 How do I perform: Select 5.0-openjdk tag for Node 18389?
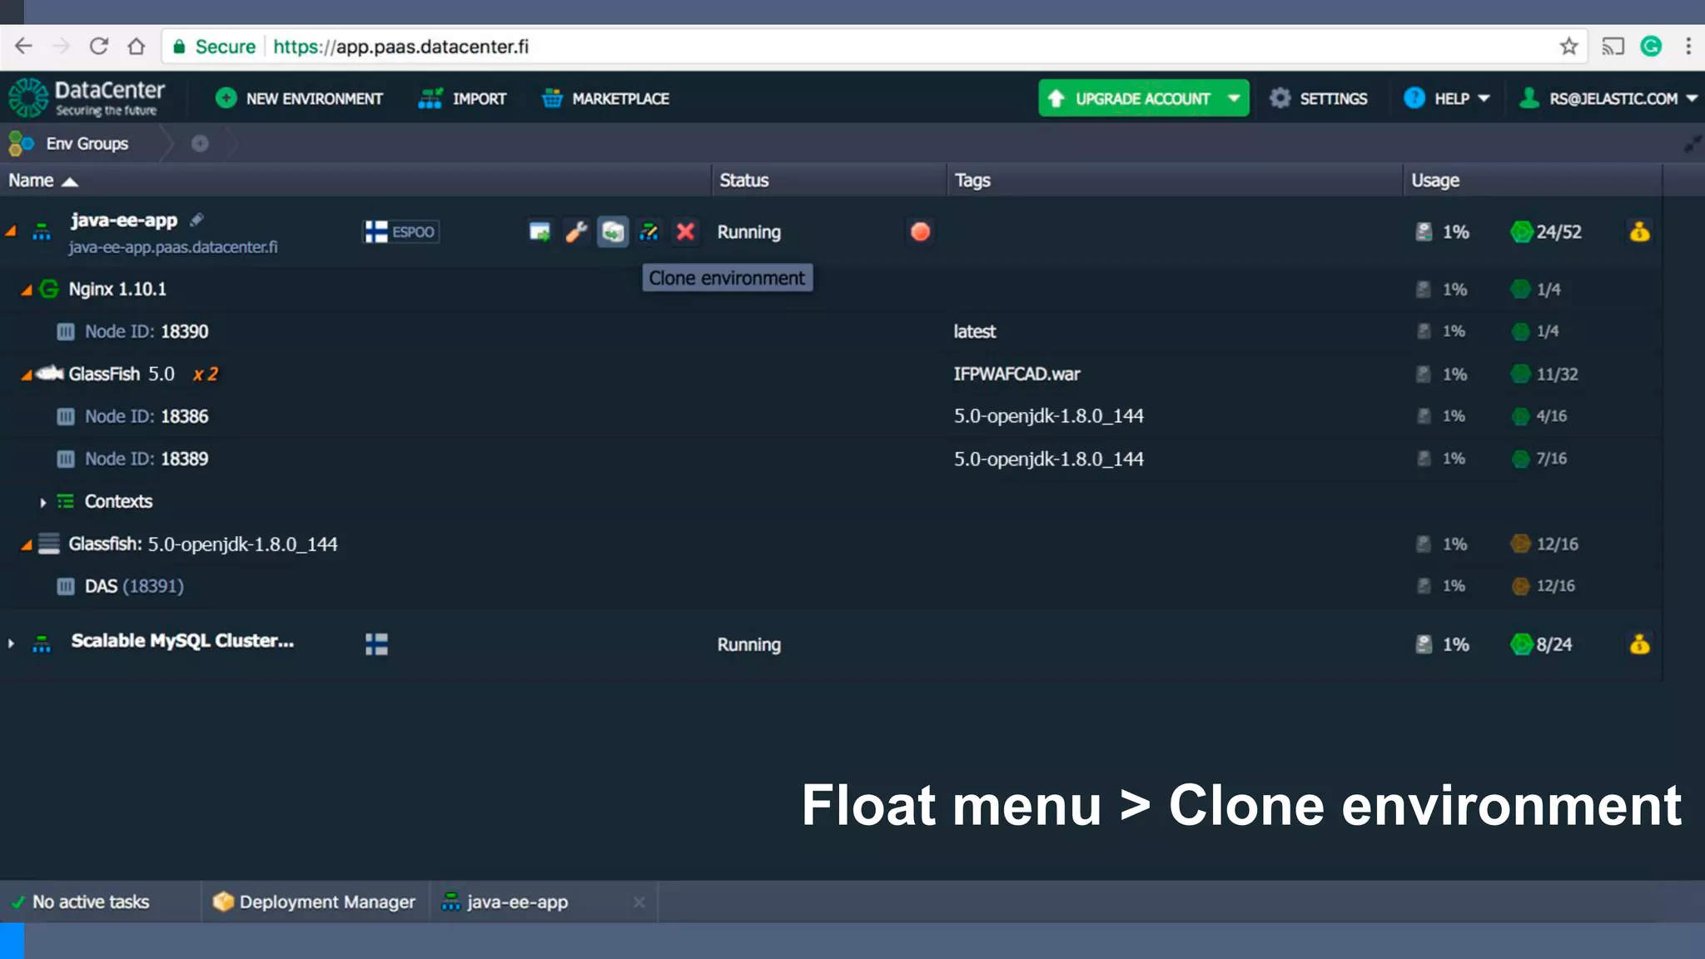(1048, 459)
